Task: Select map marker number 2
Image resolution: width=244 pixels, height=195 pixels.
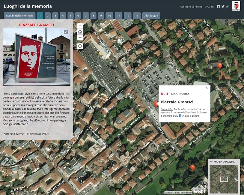Action: (x=220, y=66)
